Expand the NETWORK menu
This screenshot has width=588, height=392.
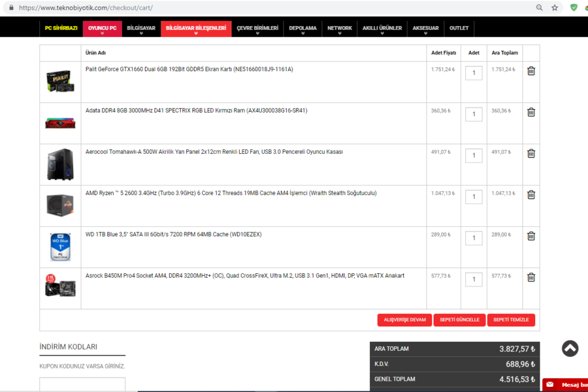339,29
